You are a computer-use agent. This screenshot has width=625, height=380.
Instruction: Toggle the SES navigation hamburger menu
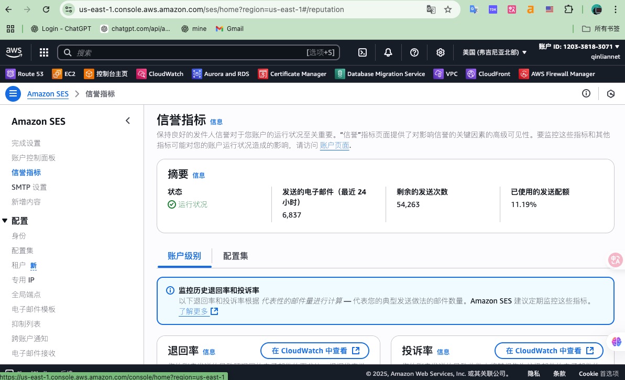point(13,94)
